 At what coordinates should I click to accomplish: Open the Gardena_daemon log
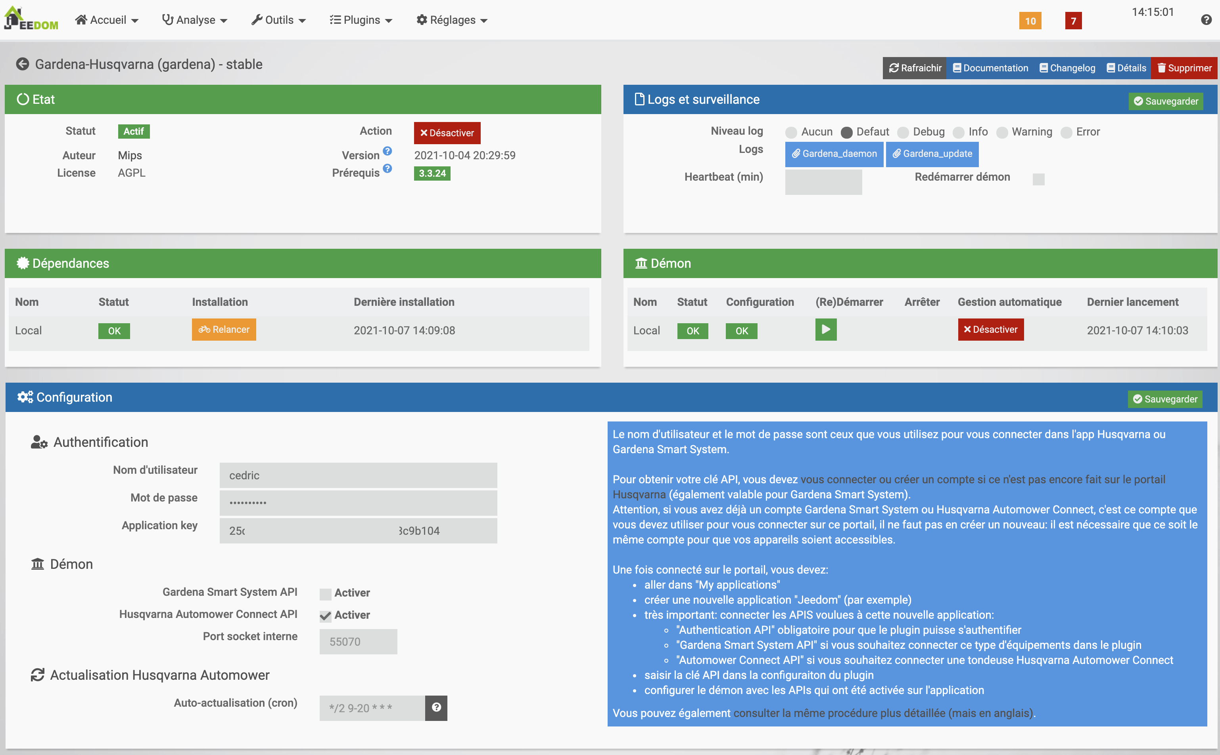834,154
